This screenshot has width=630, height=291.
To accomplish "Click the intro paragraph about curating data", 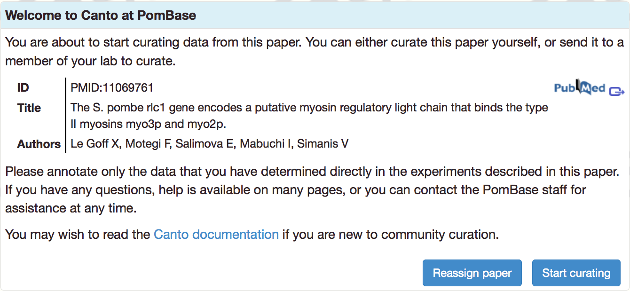I will click(x=315, y=52).
